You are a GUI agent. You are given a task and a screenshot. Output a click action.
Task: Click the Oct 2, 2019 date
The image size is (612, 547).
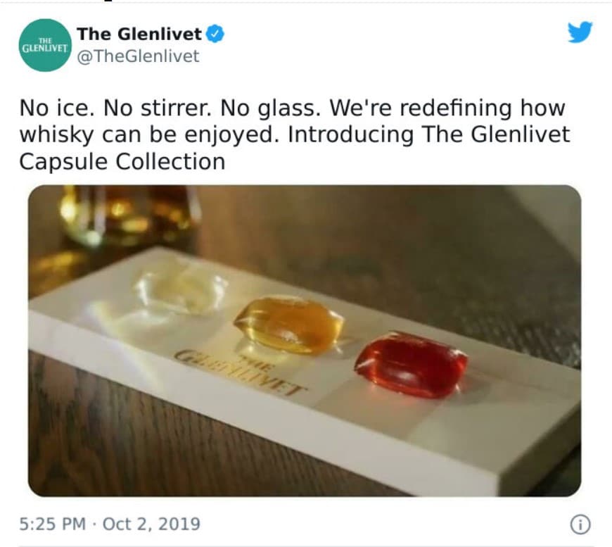(151, 524)
